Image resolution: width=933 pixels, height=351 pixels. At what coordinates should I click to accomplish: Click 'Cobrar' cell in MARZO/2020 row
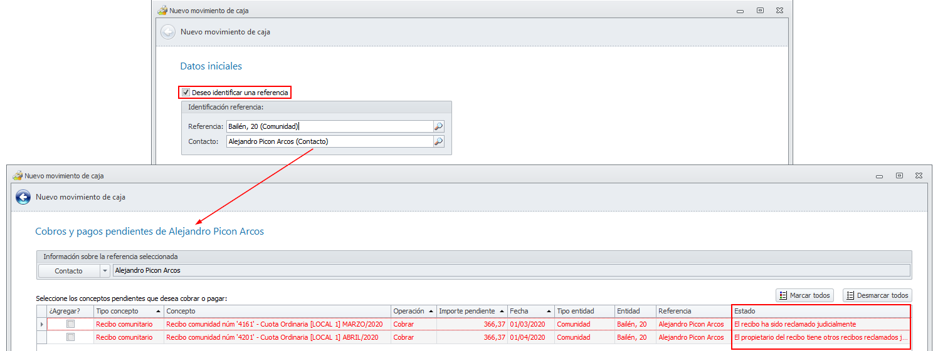[x=414, y=324]
